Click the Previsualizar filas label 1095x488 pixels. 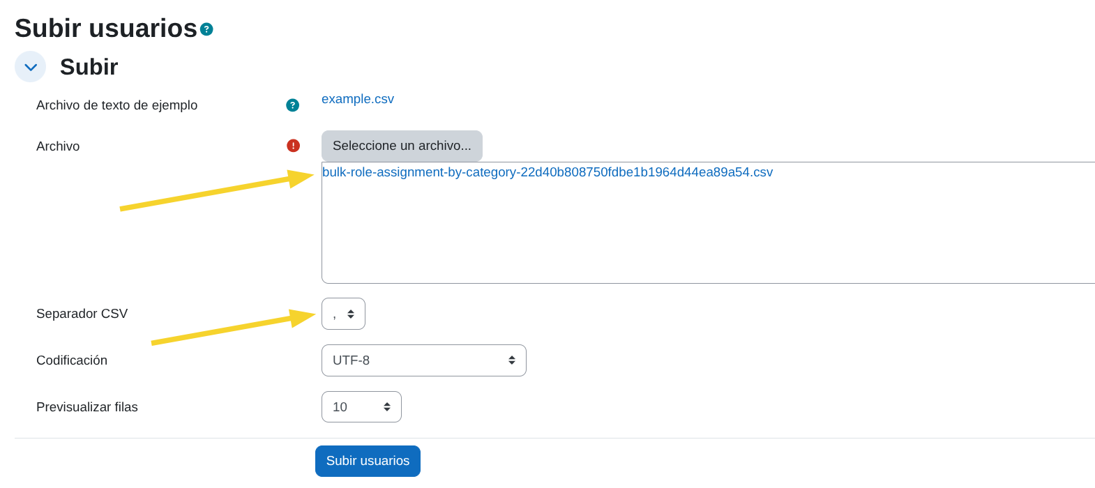[87, 407]
